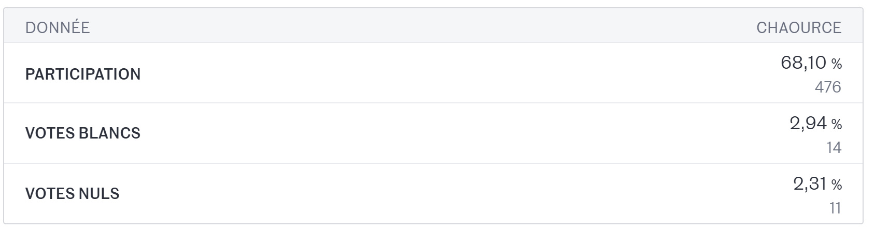Select the PARTICIPATION row label
The width and height of the screenshot is (875, 230).
83,74
